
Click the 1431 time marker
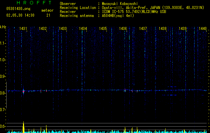click(23, 28)
